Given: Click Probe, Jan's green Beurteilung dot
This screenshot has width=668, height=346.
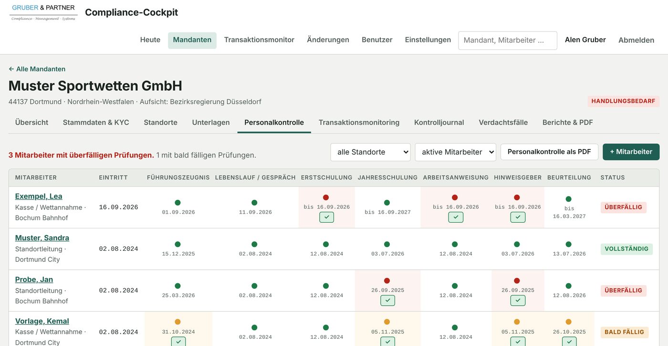Looking at the screenshot, I should (568, 286).
